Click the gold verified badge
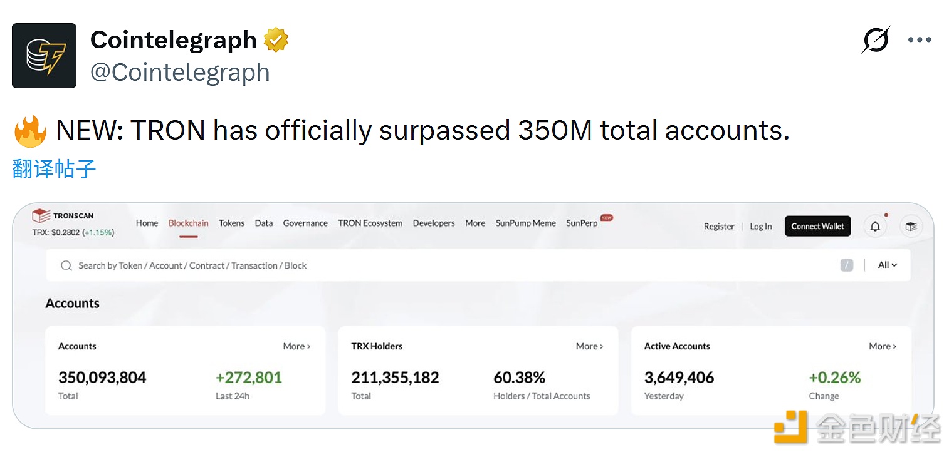Viewport: 949px width, 452px height. pyautogui.click(x=276, y=40)
